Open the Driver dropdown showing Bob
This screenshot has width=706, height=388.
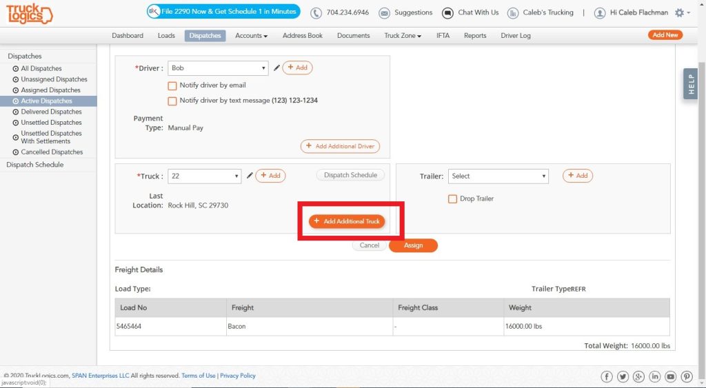218,68
